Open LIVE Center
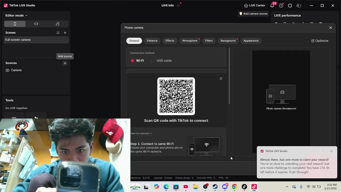The image size is (341, 192). [x=254, y=5]
